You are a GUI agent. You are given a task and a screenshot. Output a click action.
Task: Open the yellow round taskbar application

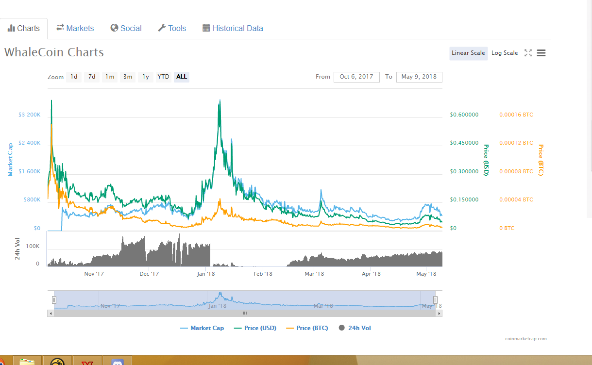pyautogui.click(x=57, y=361)
